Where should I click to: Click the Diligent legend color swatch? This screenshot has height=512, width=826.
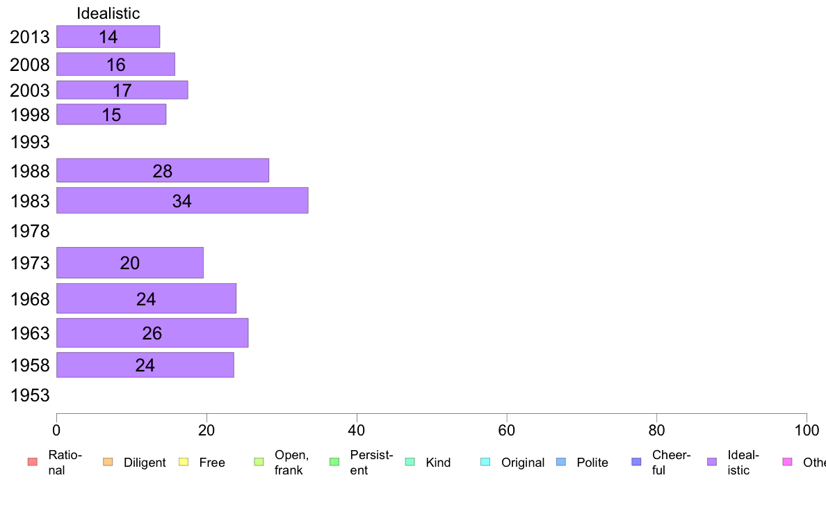[108, 462]
